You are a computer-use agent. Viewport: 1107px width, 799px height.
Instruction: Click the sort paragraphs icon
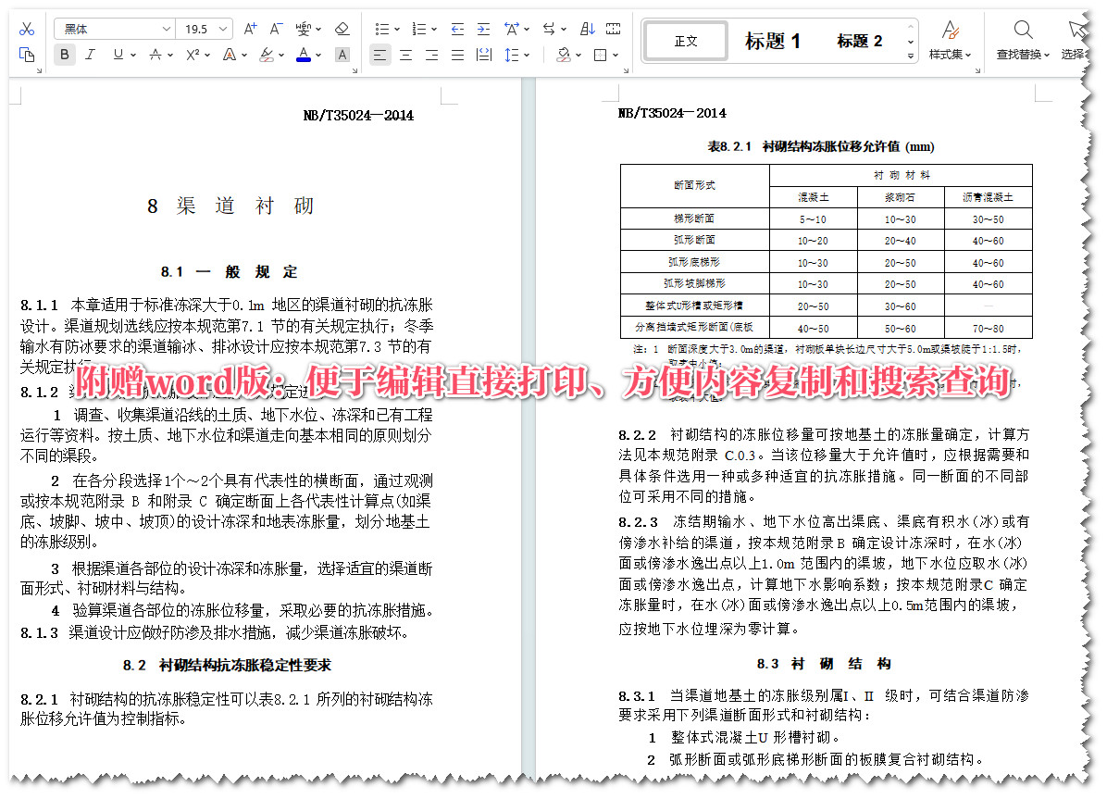point(586,29)
